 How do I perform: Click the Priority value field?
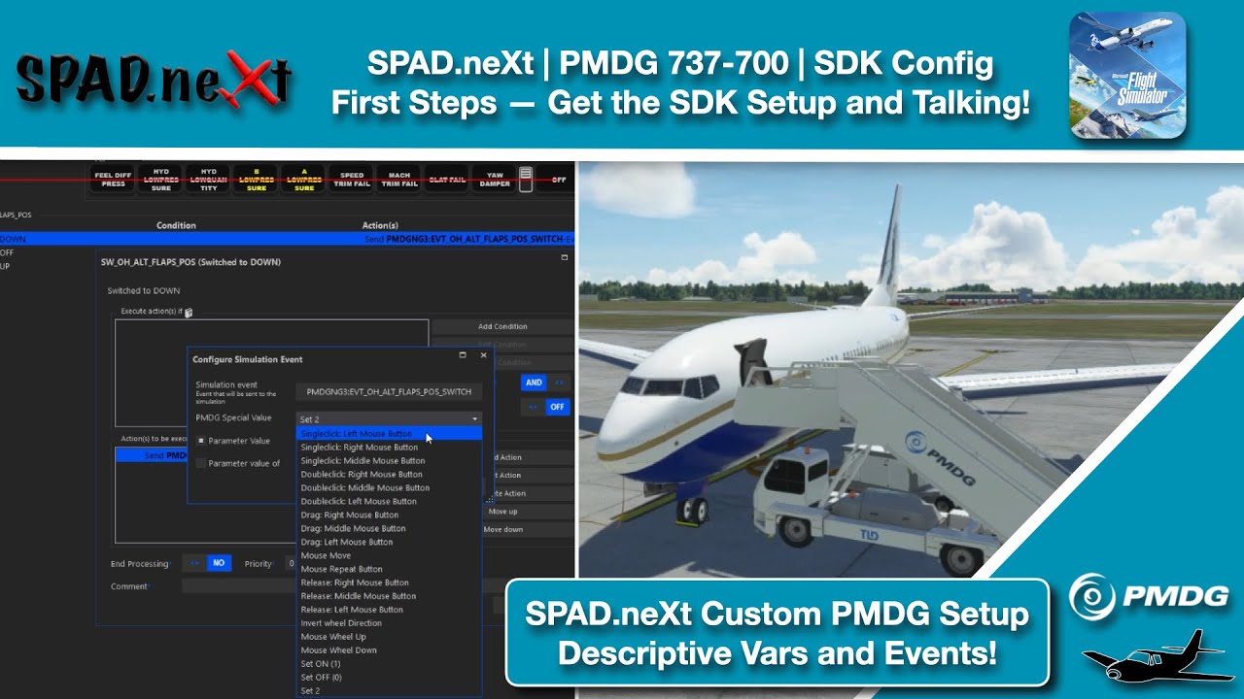291,563
